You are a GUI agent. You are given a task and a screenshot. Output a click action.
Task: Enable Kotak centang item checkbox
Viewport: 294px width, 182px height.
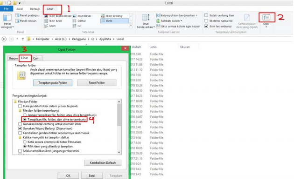point(206,15)
